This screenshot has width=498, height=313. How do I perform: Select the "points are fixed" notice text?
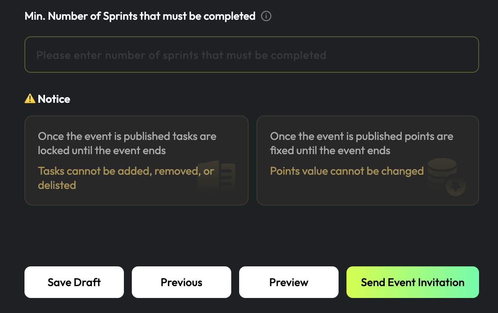click(361, 143)
